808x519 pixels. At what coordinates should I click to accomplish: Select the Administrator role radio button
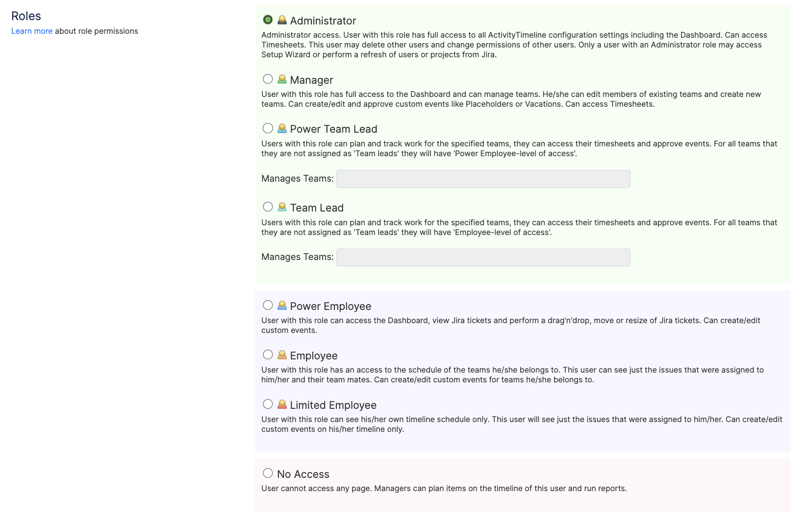pyautogui.click(x=268, y=20)
